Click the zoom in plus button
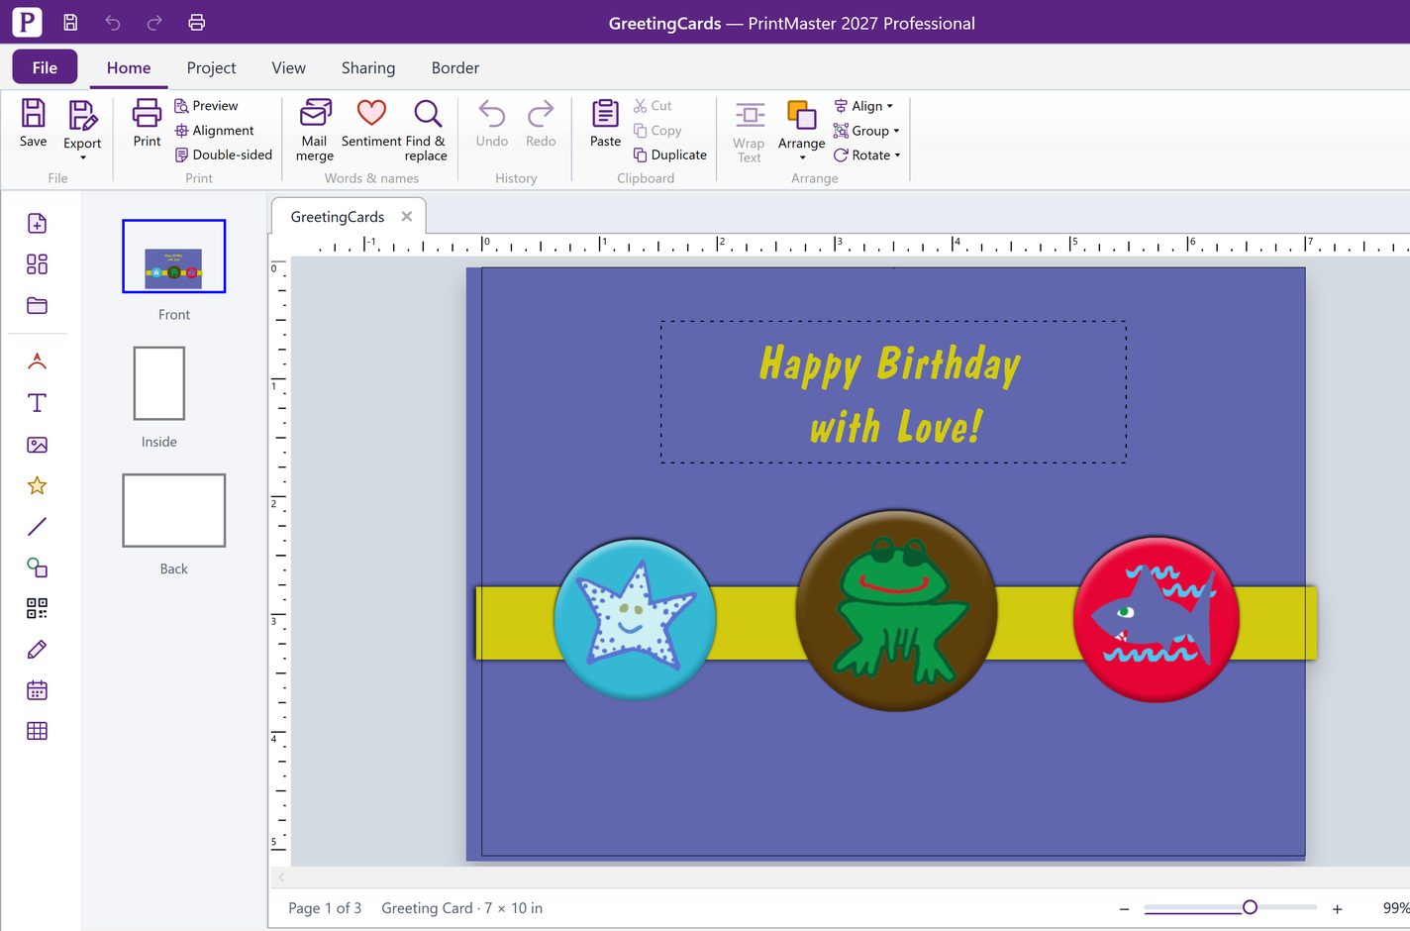Screen dimensions: 1410x931 [1337, 908]
